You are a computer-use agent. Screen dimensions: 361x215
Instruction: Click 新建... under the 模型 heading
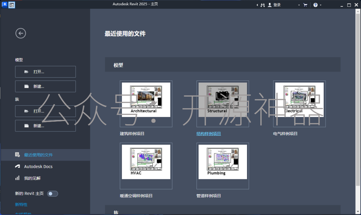pos(45,86)
